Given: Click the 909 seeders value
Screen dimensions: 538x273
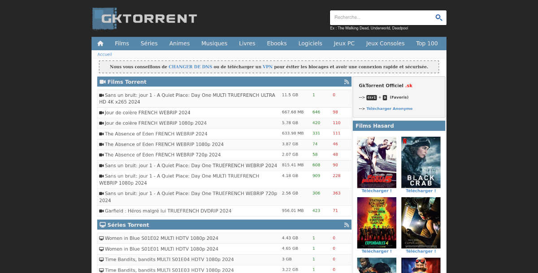Looking at the screenshot, I should click(317, 176).
